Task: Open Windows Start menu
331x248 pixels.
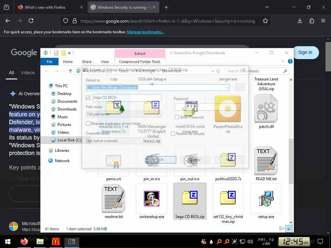Action: pyautogui.click(x=8, y=242)
